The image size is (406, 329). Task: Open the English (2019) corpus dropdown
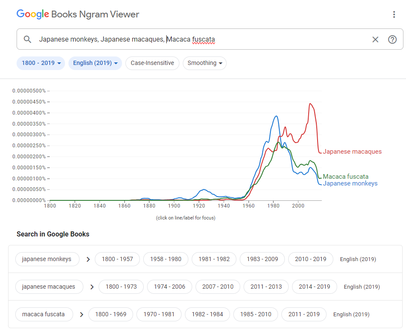point(95,63)
